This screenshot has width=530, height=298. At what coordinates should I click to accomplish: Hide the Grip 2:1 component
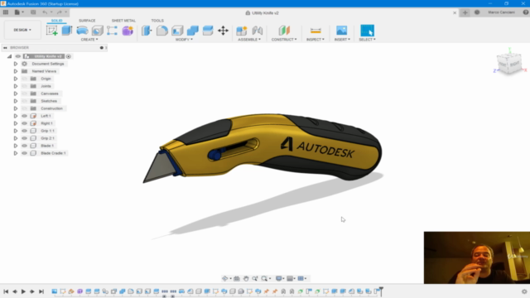click(x=24, y=138)
